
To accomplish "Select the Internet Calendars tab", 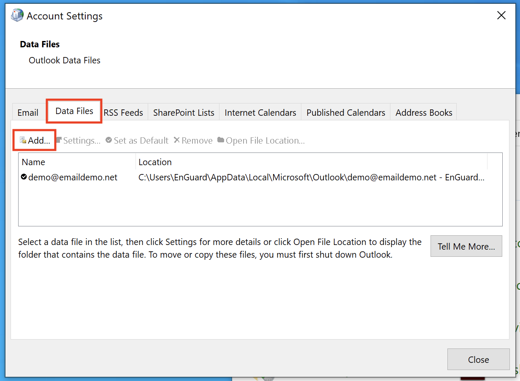I will pos(260,113).
